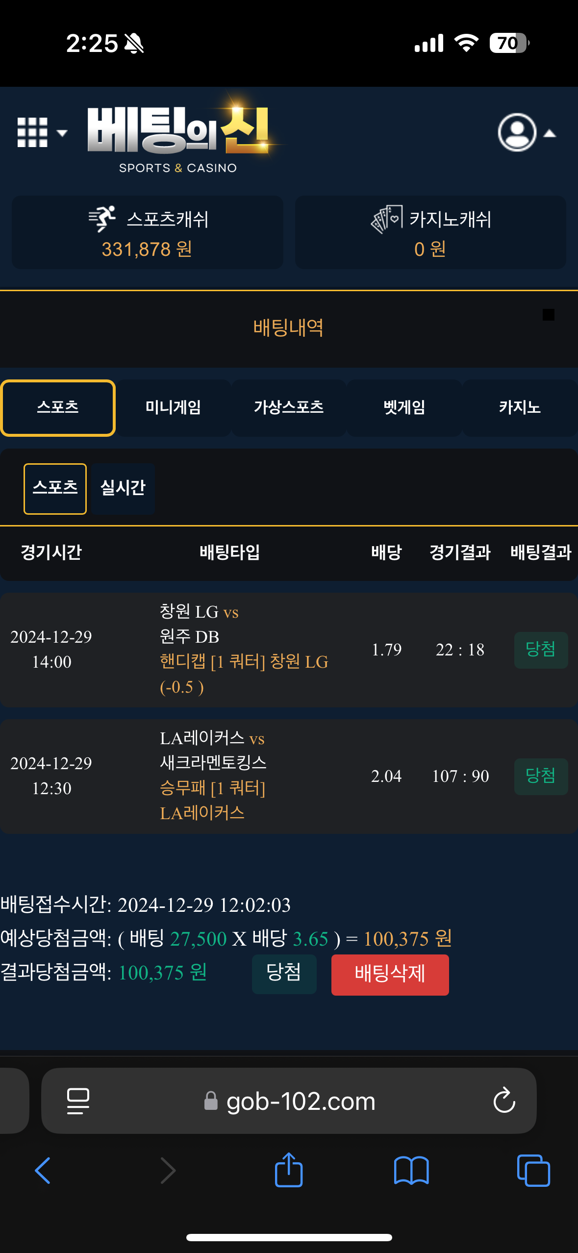Viewport: 578px width, 1253px height.
Task: Select the 미니게임 tab
Action: tap(173, 407)
